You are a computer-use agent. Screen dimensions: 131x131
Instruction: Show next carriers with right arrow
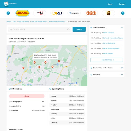pyautogui.click(x=123, y=13)
